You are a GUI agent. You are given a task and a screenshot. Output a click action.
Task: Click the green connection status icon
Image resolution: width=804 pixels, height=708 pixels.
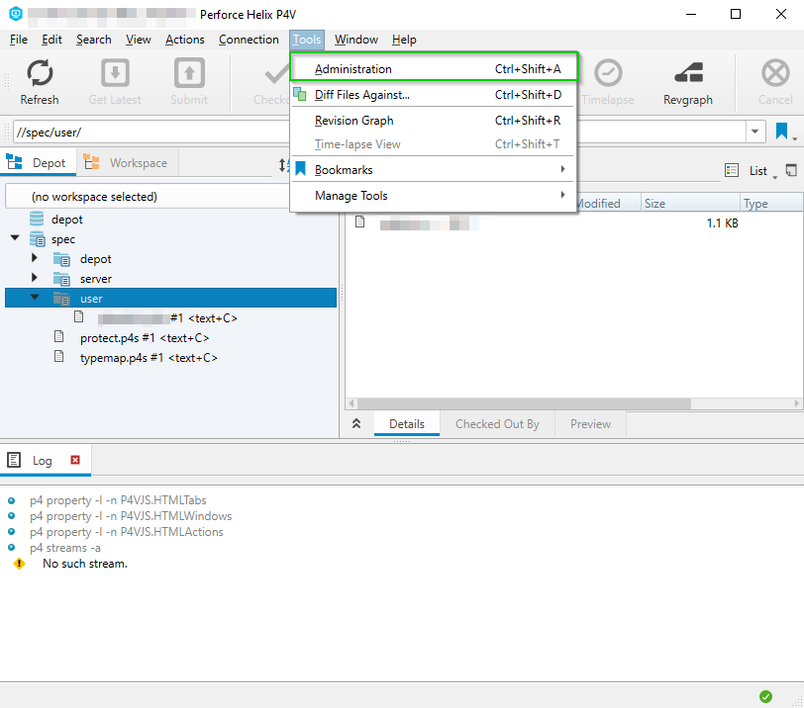(765, 696)
